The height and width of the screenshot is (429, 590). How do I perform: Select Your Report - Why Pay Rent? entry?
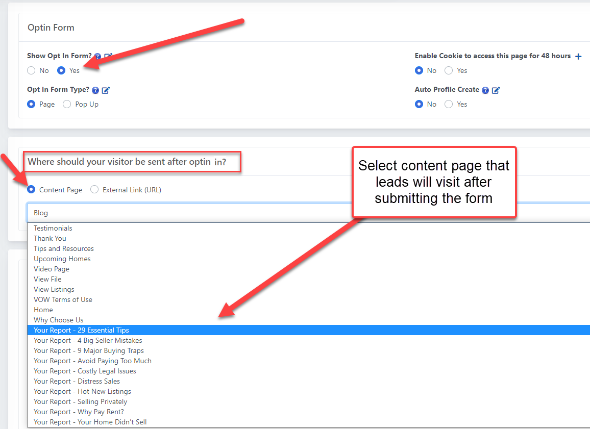pyautogui.click(x=79, y=412)
